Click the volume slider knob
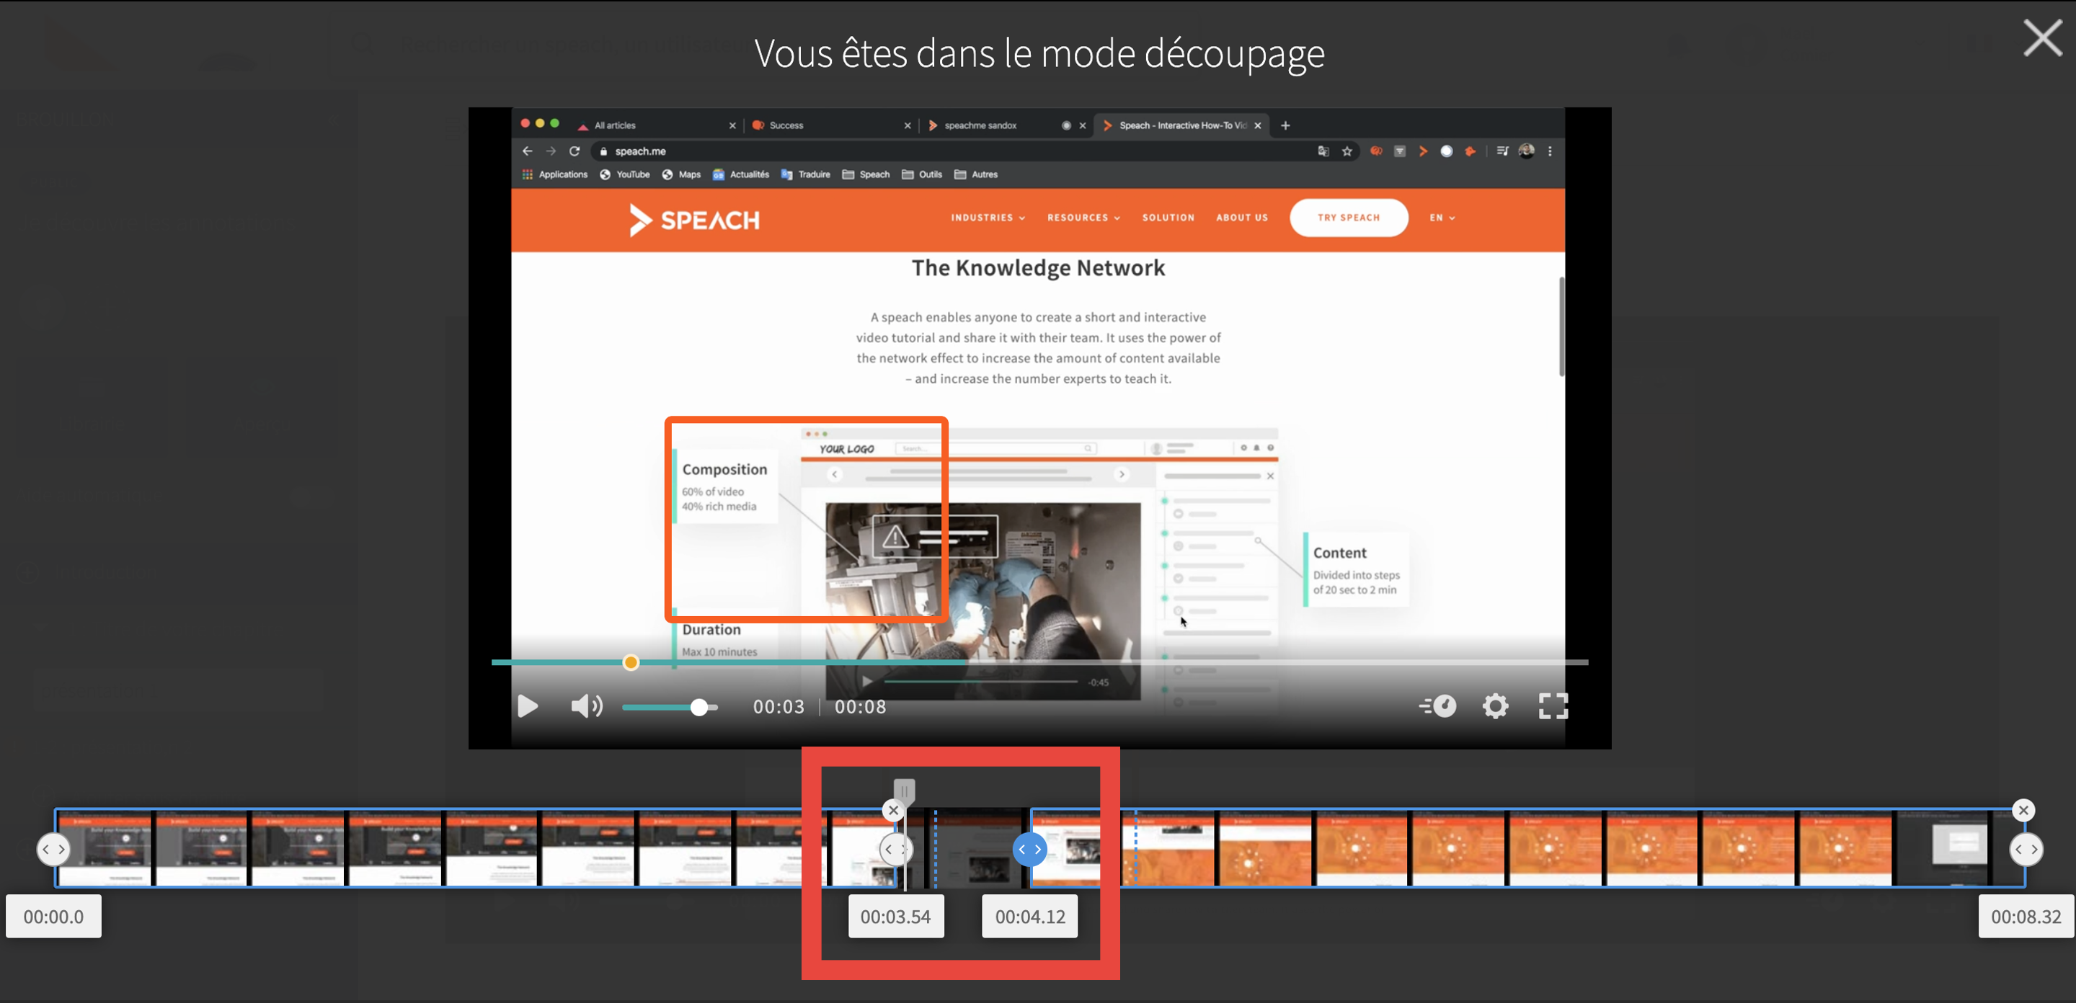 tap(699, 707)
